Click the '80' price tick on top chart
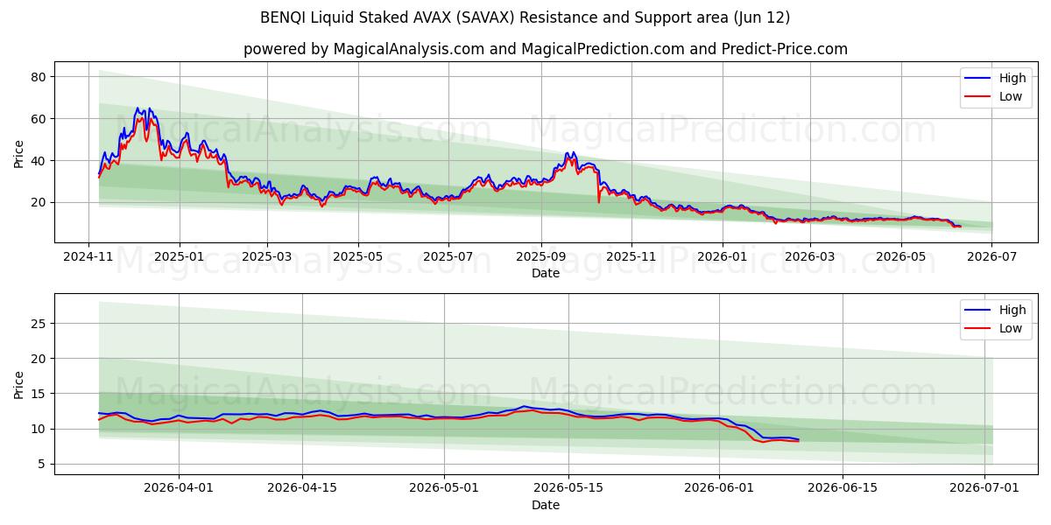The height and width of the screenshot is (525, 1051). click(x=39, y=77)
